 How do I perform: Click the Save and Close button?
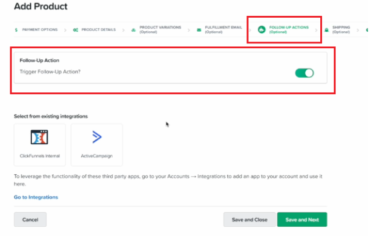click(249, 219)
